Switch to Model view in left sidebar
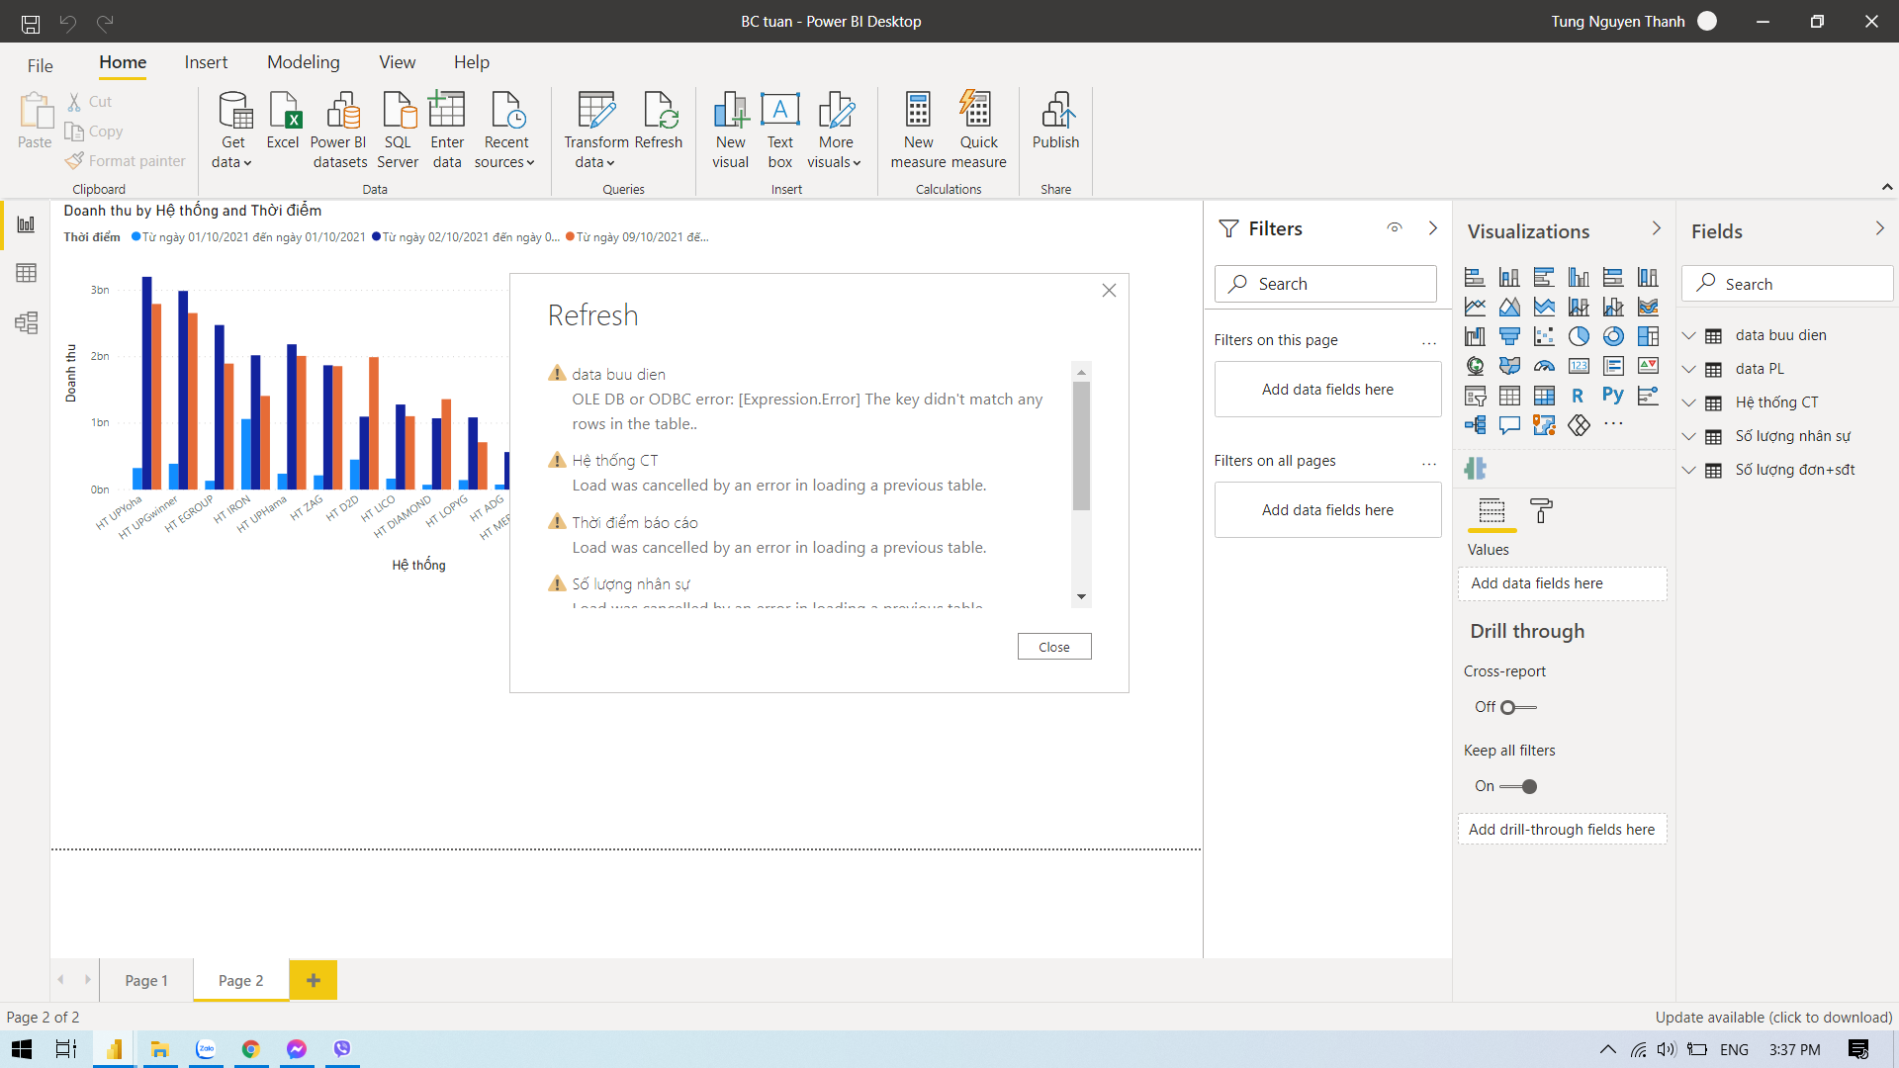 [27, 322]
